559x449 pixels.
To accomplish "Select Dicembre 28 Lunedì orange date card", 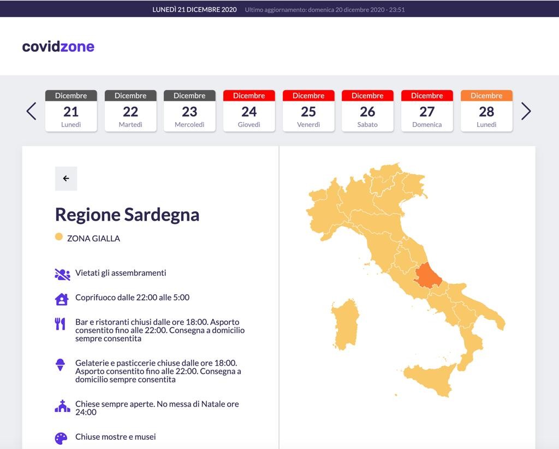I will (486, 111).
